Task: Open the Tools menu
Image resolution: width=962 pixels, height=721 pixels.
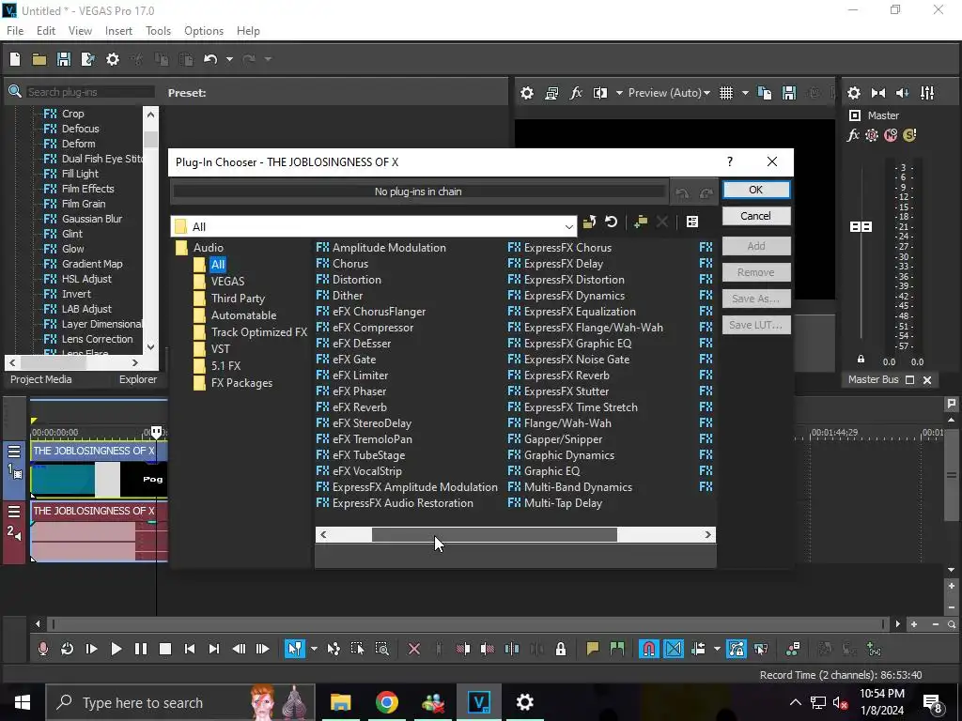Action: coord(158,31)
